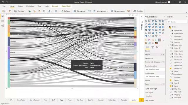The height and width of the screenshot is (105, 188).
Task: Click the Excel data source icon
Action: (29, 11)
